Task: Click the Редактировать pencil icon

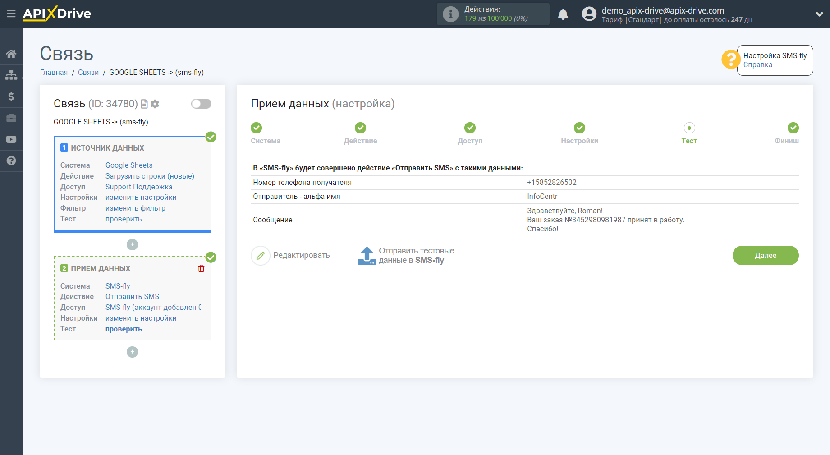Action: 261,256
